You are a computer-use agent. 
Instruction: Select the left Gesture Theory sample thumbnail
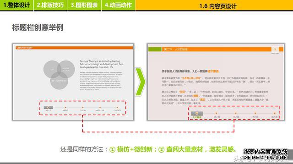[x=73, y=82]
